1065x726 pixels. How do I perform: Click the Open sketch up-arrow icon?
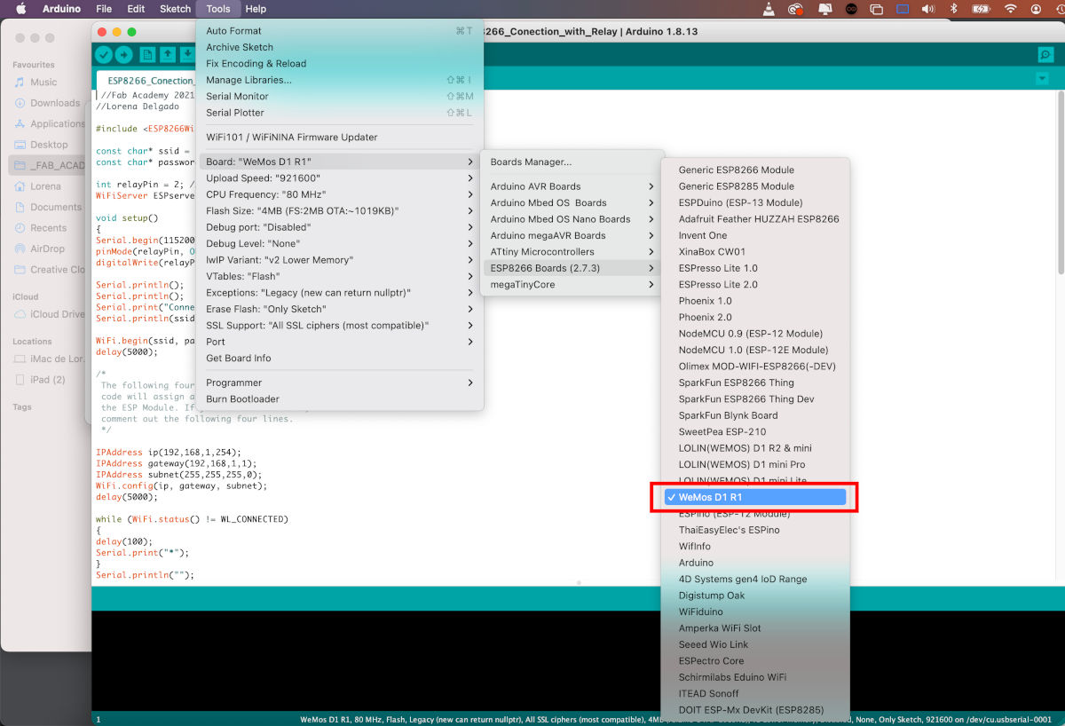coord(167,55)
